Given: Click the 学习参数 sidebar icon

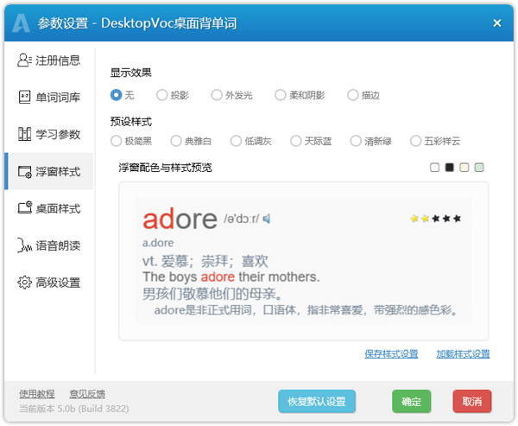Looking at the screenshot, I should [x=24, y=134].
